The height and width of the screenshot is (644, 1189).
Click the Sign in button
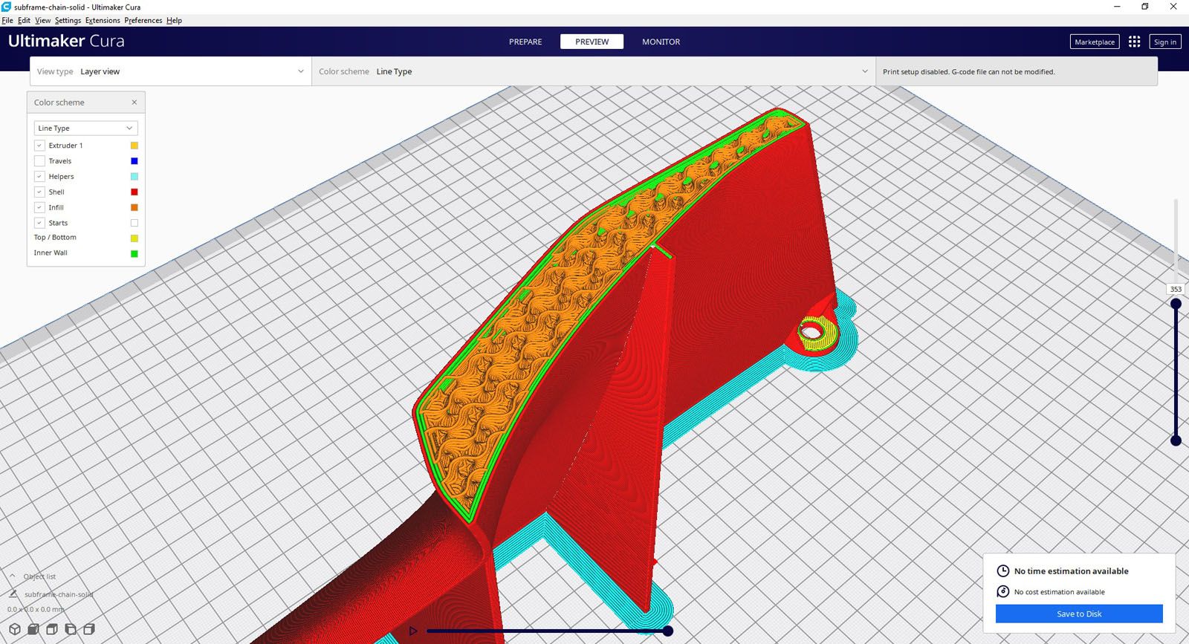point(1164,42)
